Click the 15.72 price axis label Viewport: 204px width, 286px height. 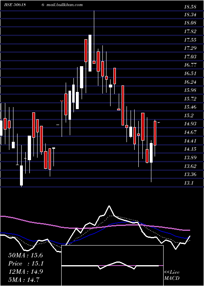(190, 99)
